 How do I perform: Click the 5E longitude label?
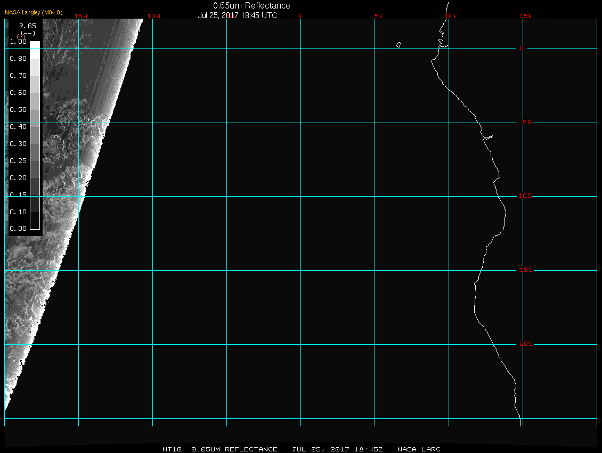[379, 16]
